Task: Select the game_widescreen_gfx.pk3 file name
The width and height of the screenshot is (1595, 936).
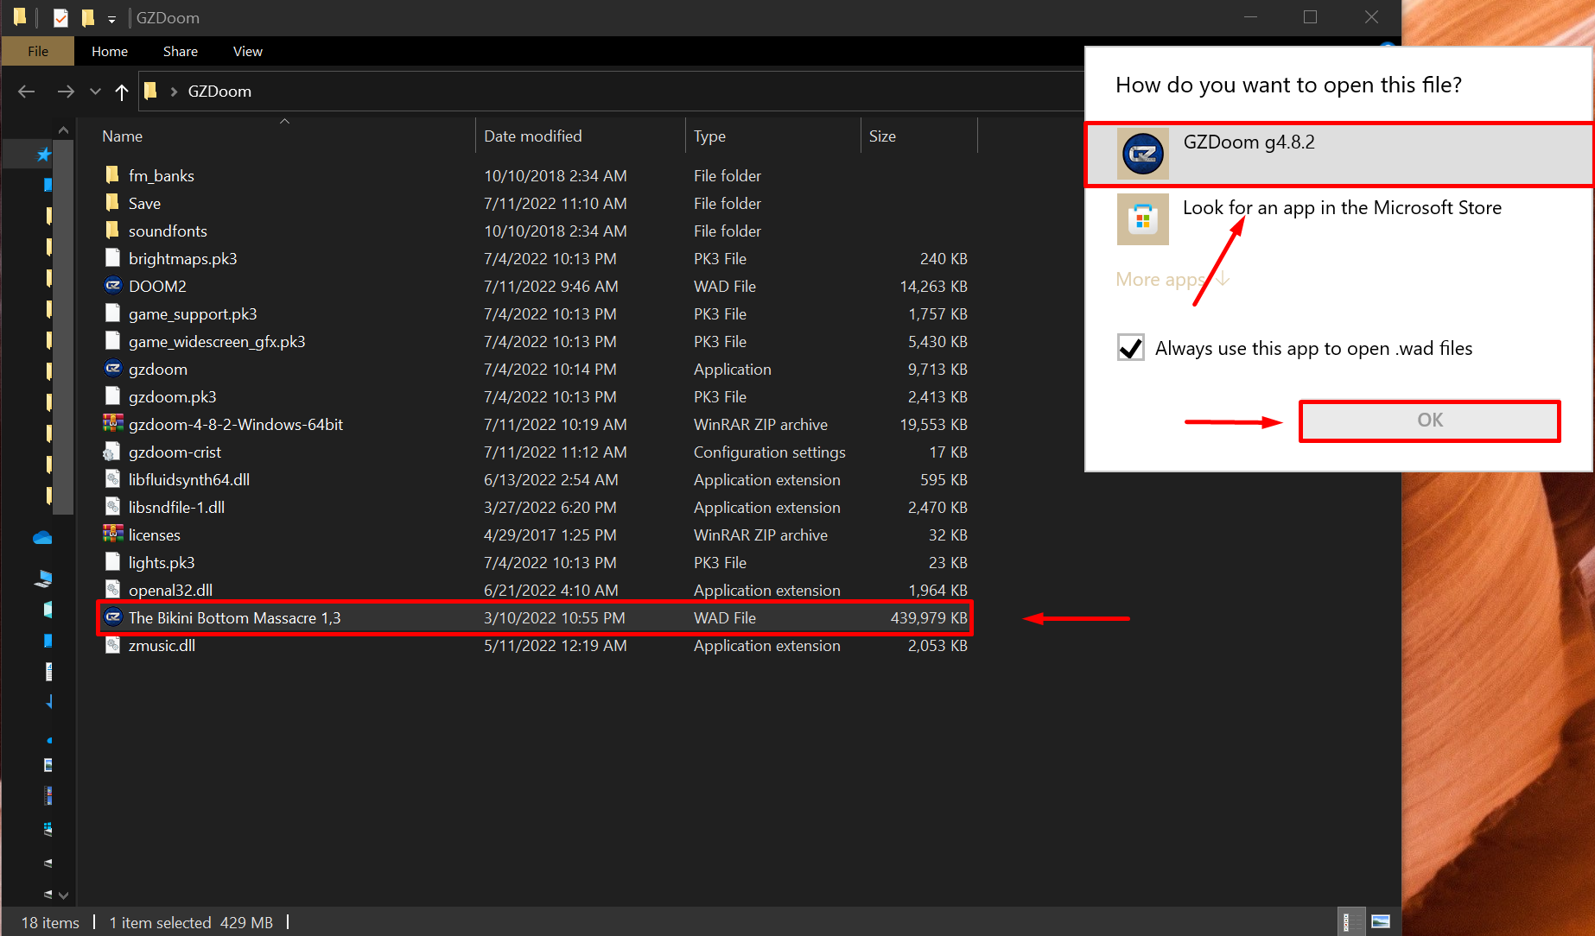Action: click(217, 341)
